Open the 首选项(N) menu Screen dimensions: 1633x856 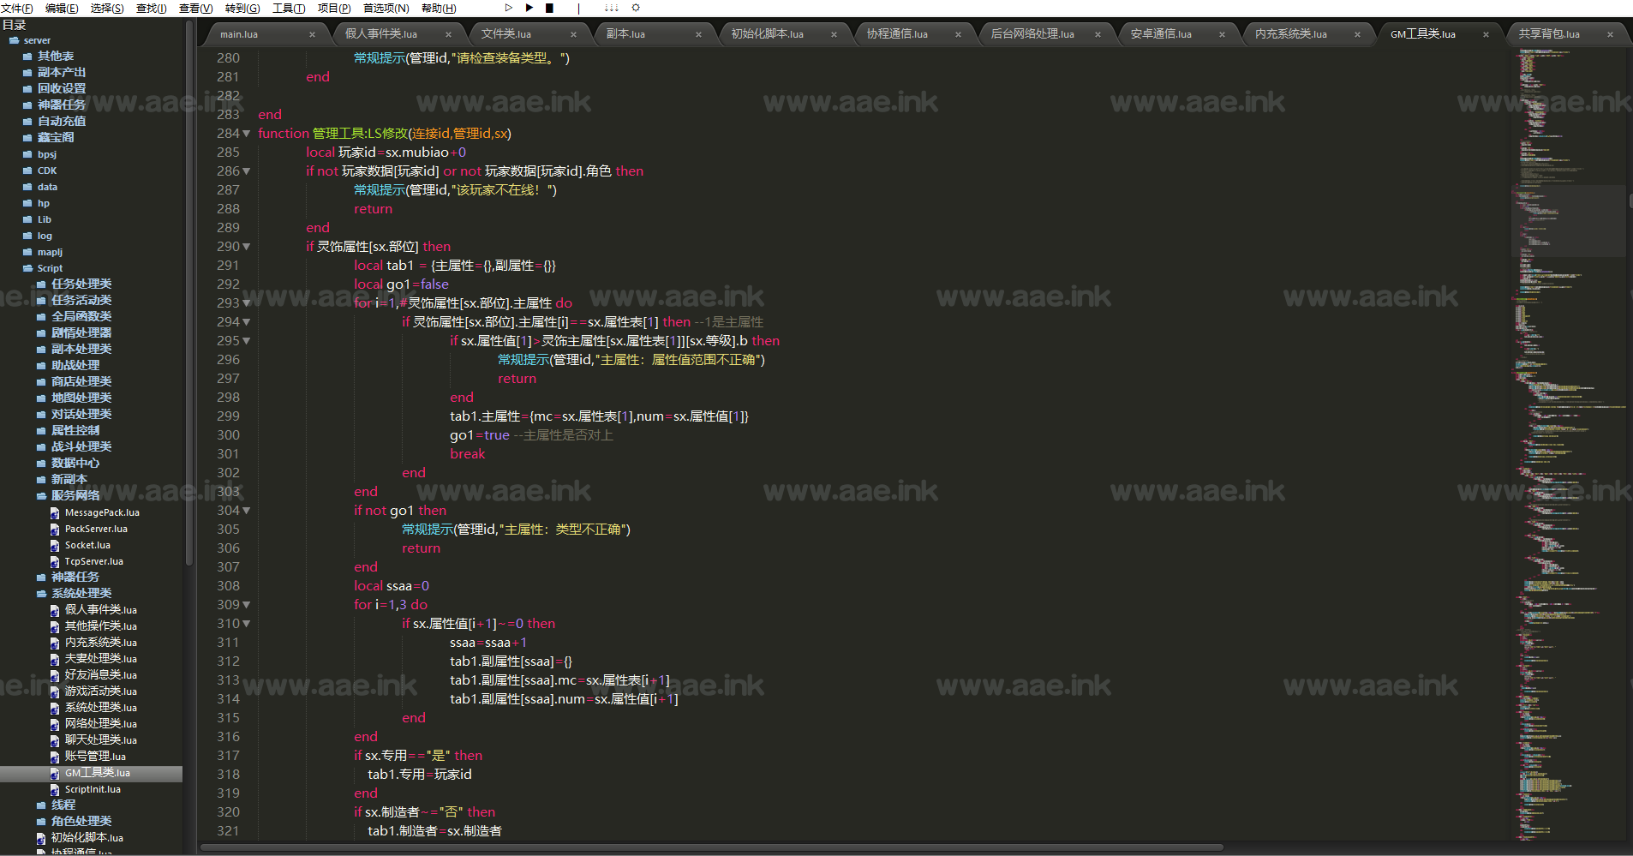click(386, 8)
